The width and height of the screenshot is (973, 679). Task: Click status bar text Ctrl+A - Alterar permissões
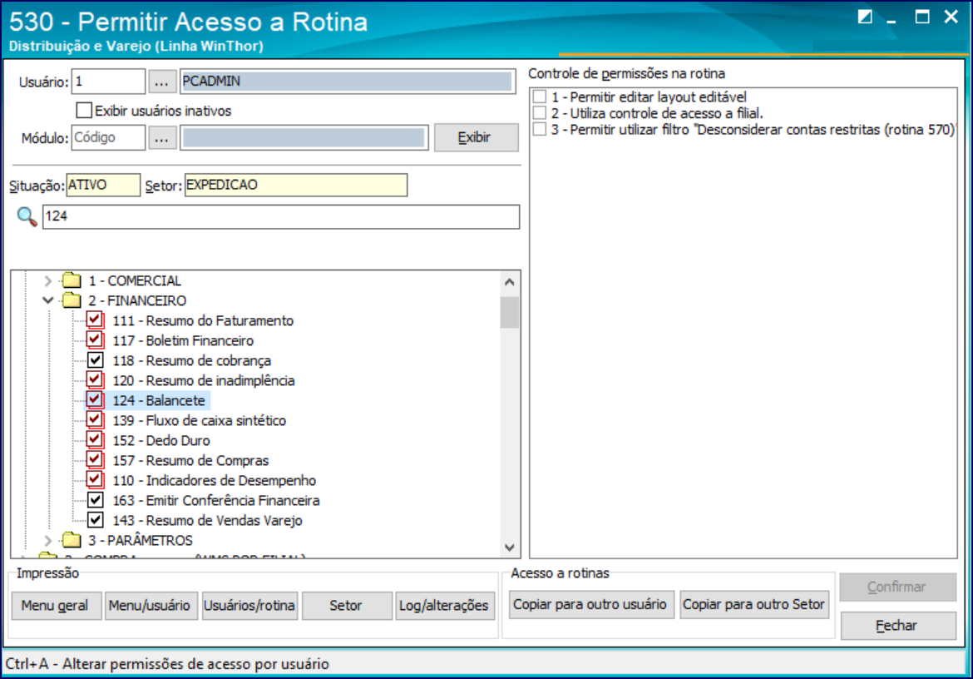pyautogui.click(x=167, y=663)
